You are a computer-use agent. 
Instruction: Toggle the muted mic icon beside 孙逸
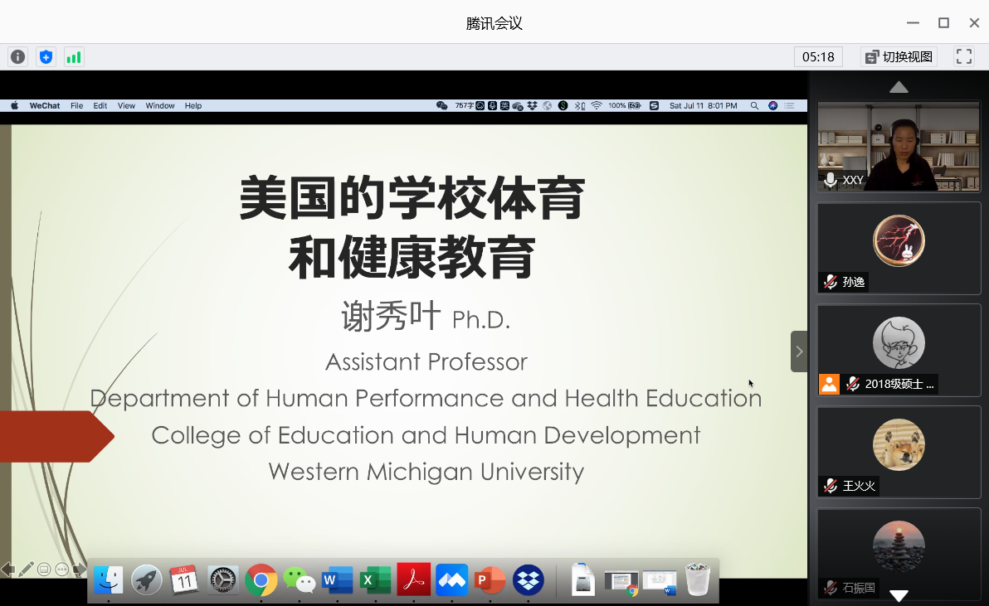tap(830, 282)
